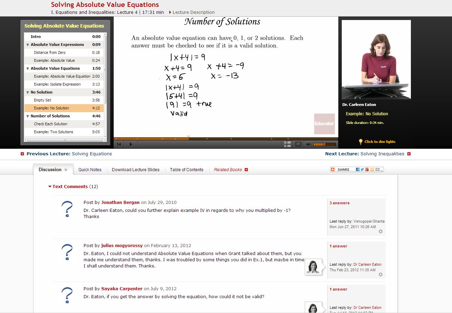Screen dimensions: 452x313
Task: Jump to Example: Absolute Value segment
Action: pyautogui.click(x=64, y=60)
